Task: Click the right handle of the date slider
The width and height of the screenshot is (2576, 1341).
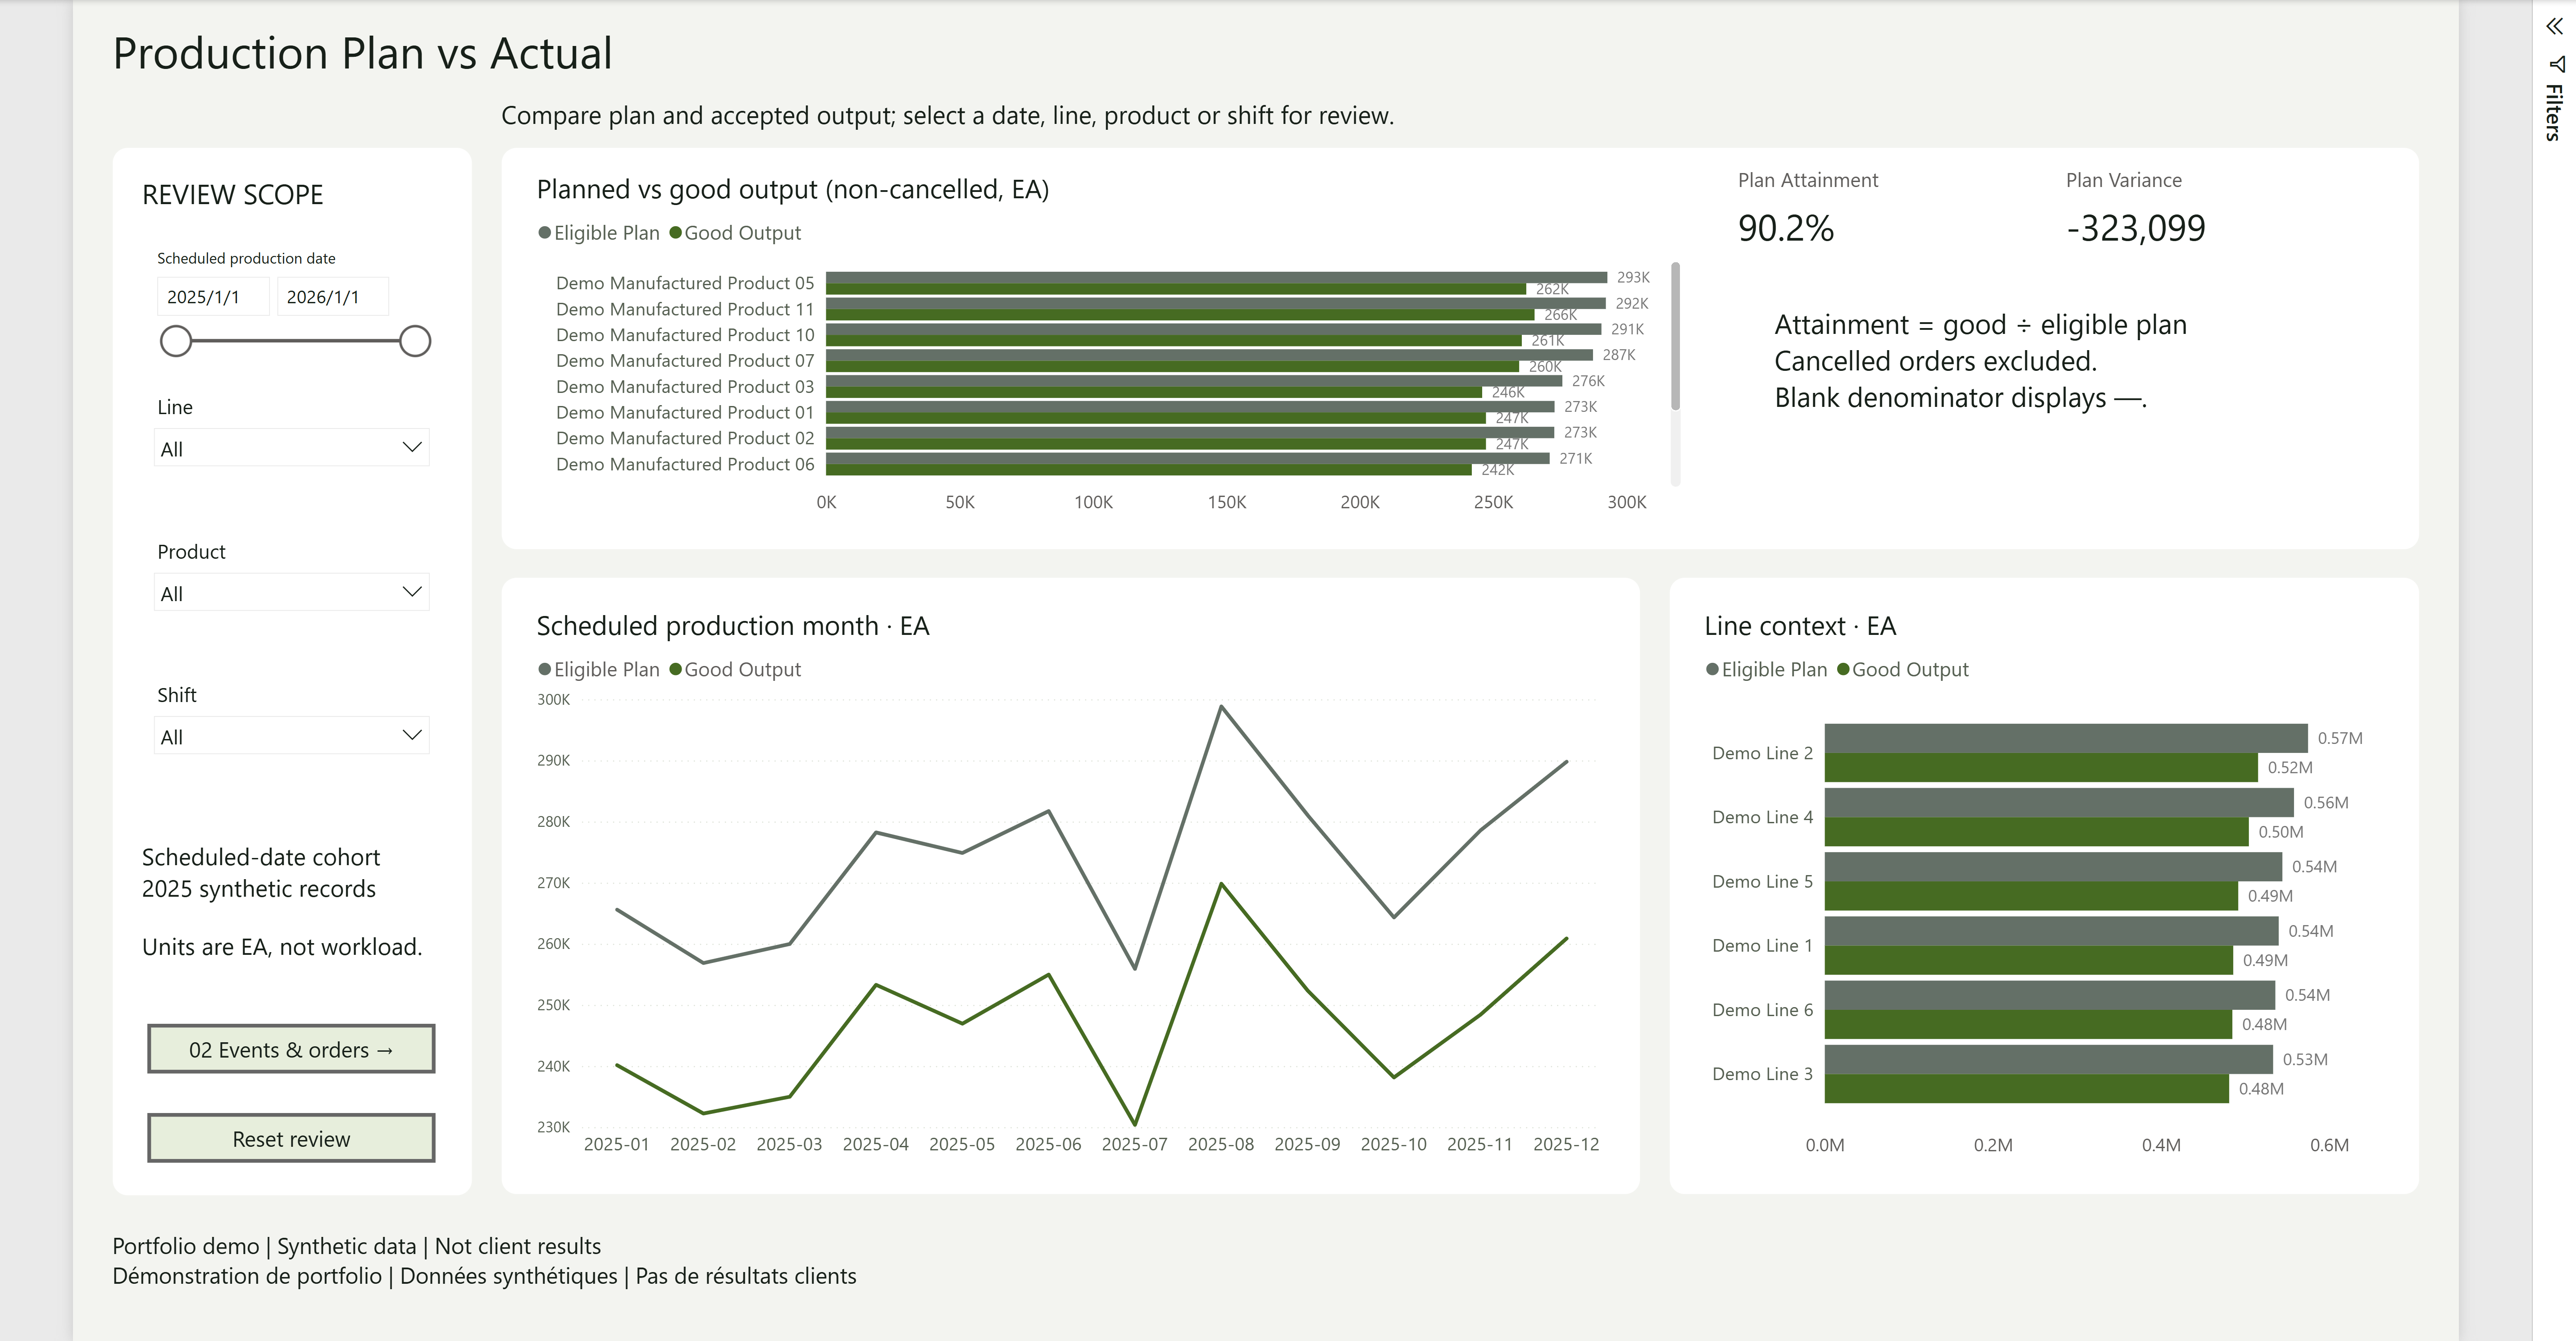Action: [x=415, y=341]
